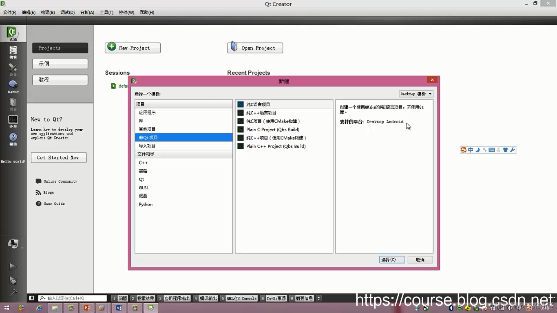Open the 教程 tutorials tab

pos(60,80)
